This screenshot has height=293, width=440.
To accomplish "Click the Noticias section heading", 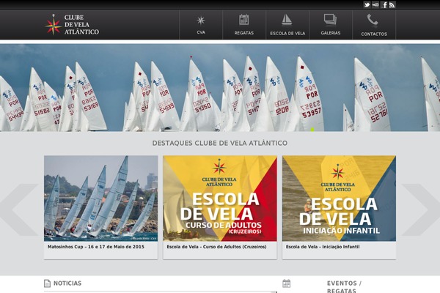I will tap(67, 283).
